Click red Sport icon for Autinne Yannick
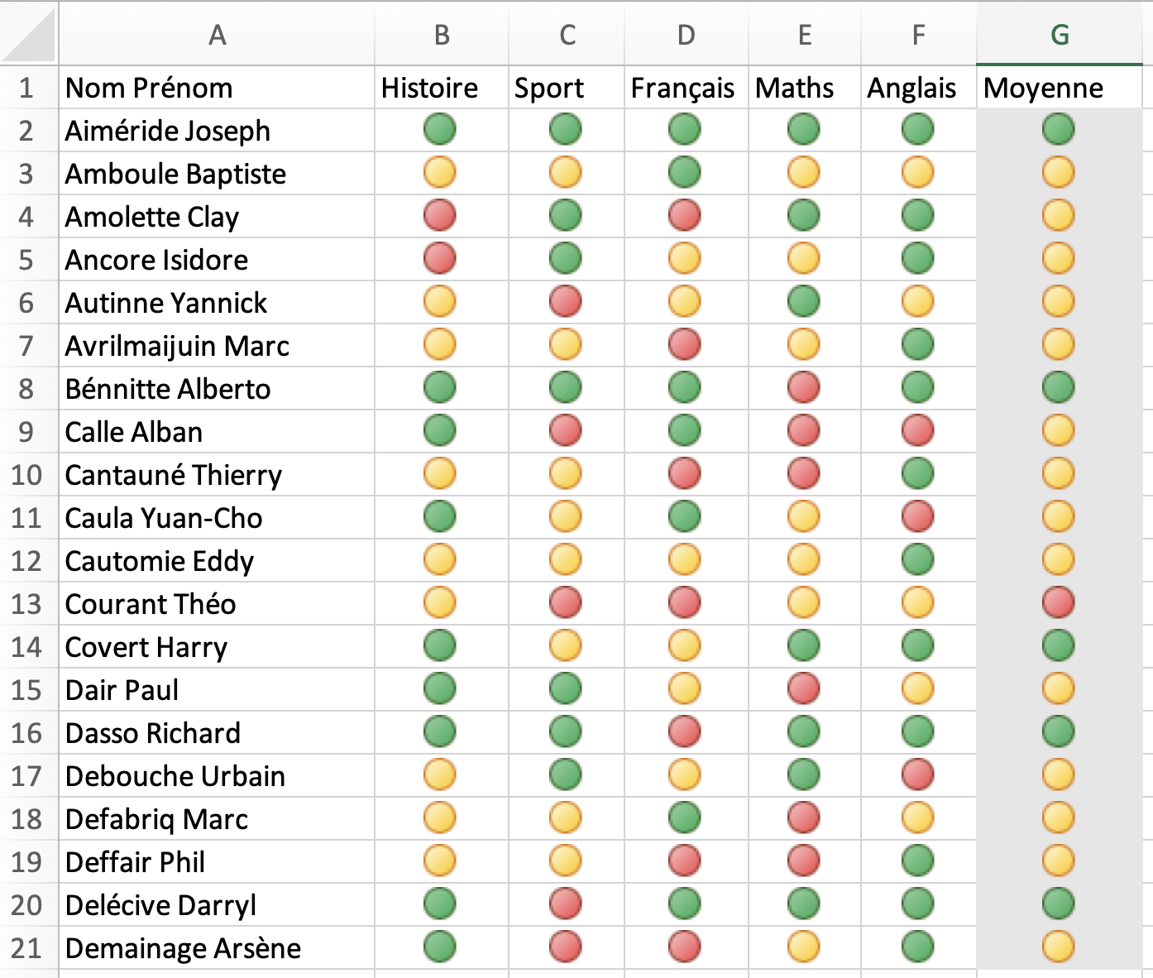This screenshot has height=978, width=1153. click(x=565, y=302)
